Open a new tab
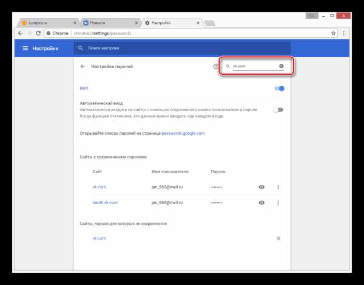 210,23
